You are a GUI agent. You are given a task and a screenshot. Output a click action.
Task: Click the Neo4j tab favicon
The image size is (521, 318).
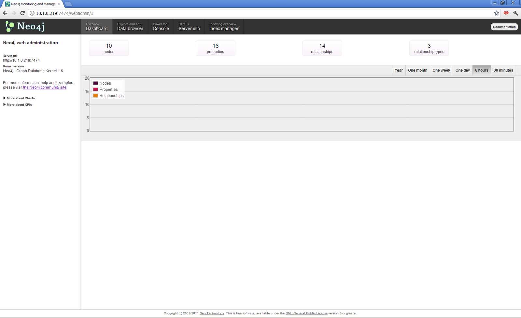pos(7,4)
